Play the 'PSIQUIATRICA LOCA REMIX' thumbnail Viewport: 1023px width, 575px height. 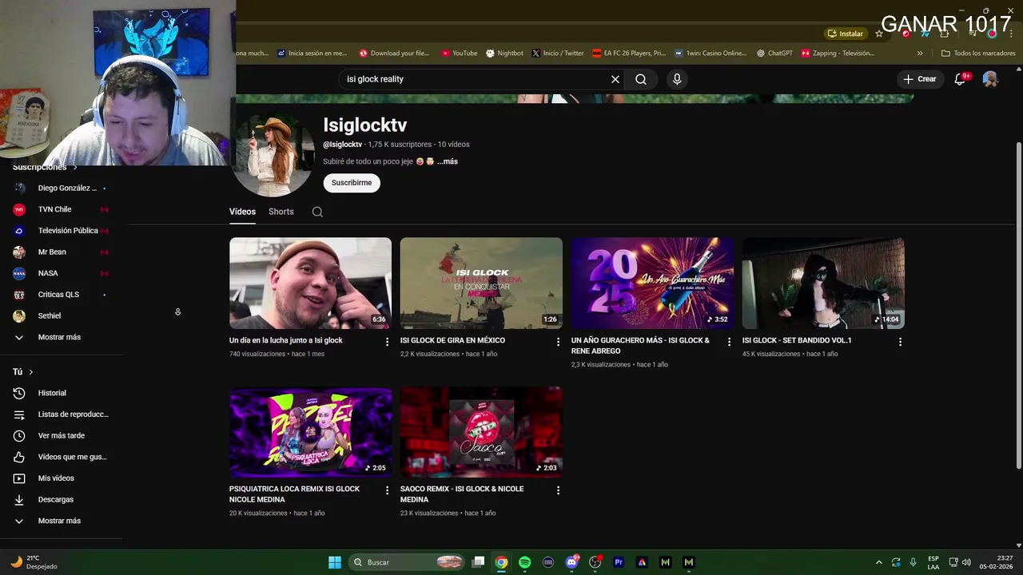click(310, 432)
